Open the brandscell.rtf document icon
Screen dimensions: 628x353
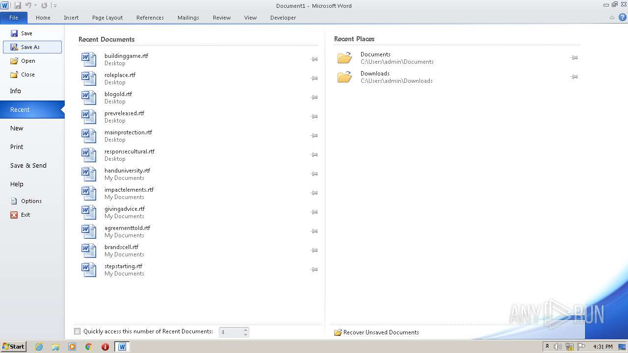(x=89, y=251)
